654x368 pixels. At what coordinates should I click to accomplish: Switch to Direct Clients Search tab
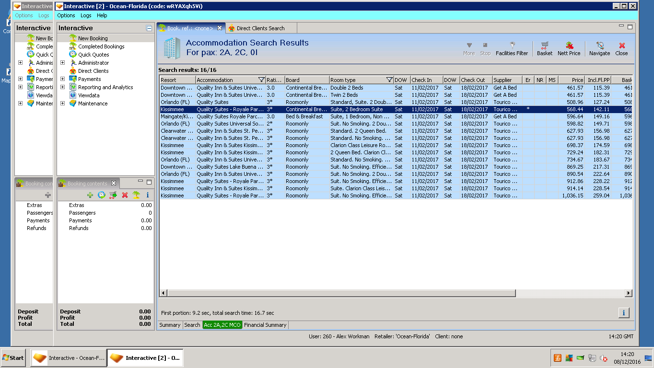tap(260, 28)
